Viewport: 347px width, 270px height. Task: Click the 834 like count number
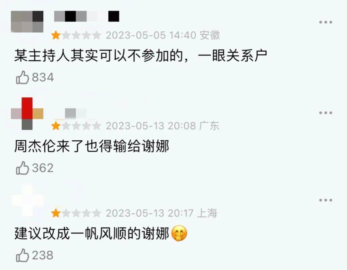click(x=43, y=77)
